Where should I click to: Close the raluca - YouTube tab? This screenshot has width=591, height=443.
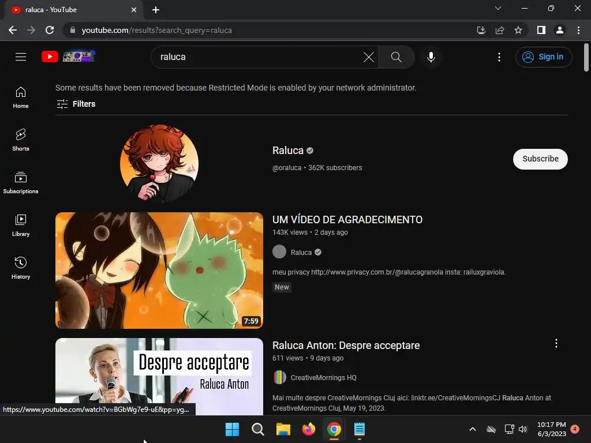[x=134, y=10]
